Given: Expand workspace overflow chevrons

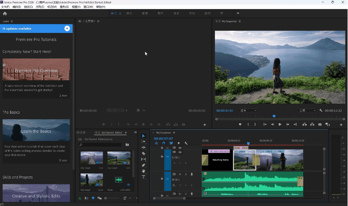Looking at the screenshot, I should [238, 13].
